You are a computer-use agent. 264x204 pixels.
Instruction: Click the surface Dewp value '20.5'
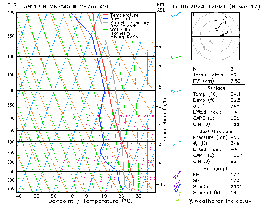click(235, 100)
